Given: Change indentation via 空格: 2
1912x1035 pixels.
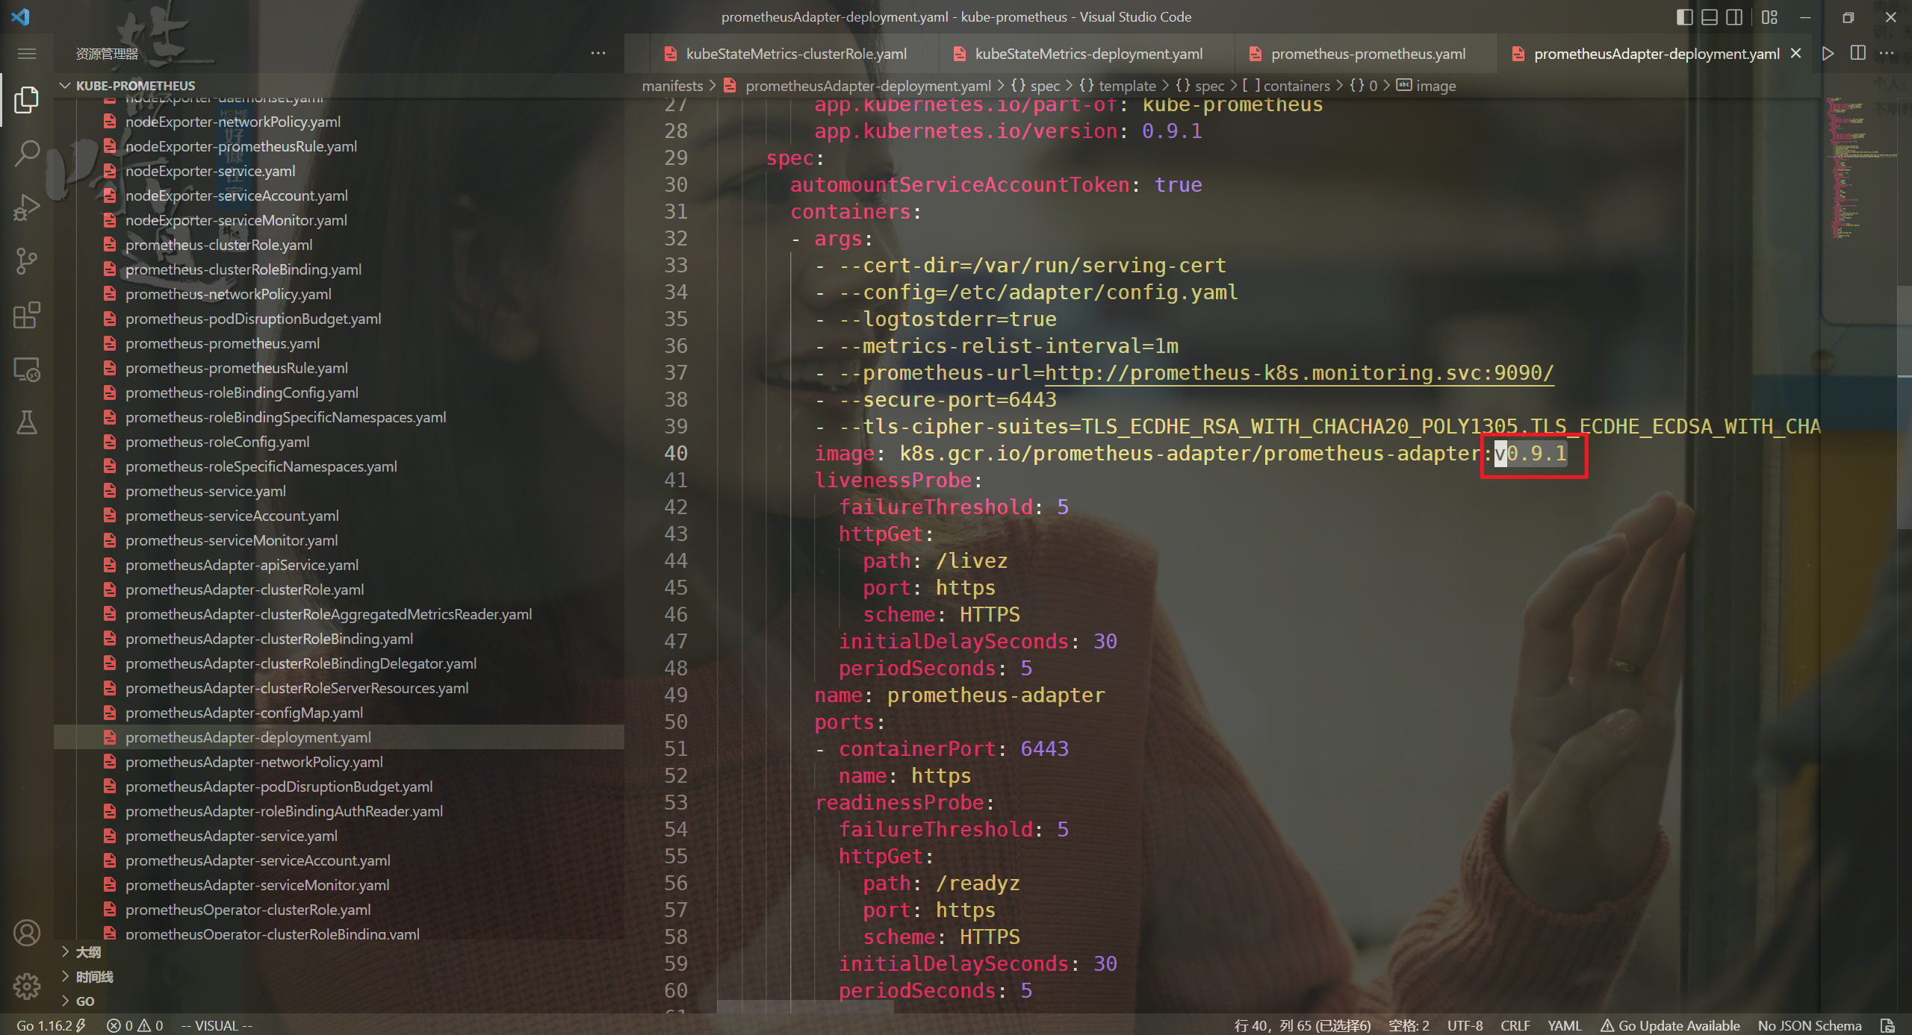Looking at the screenshot, I should pos(1409,1025).
